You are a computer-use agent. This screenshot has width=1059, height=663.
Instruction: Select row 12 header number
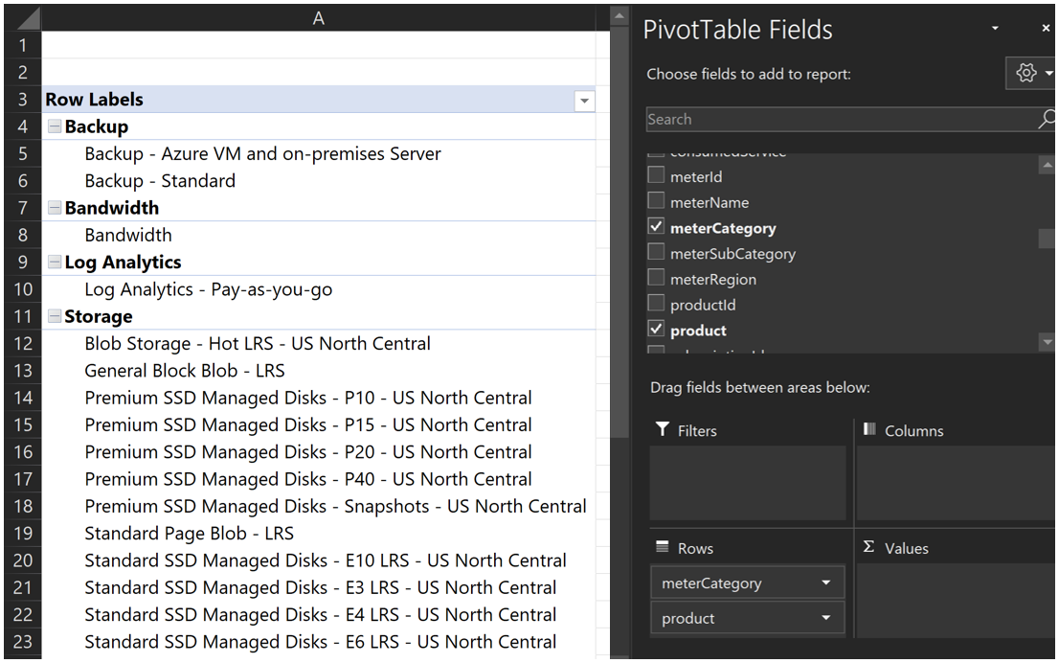(x=23, y=344)
